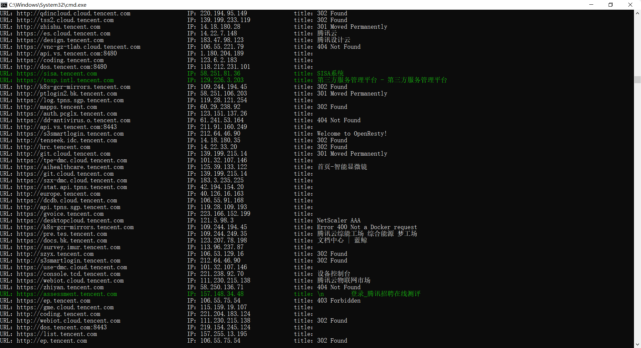
Task: Click the scrollbar down arrow
Action: pos(637,344)
